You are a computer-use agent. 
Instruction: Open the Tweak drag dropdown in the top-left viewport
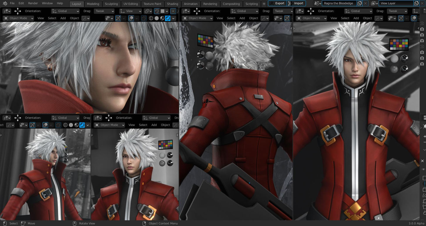[x=104, y=11]
